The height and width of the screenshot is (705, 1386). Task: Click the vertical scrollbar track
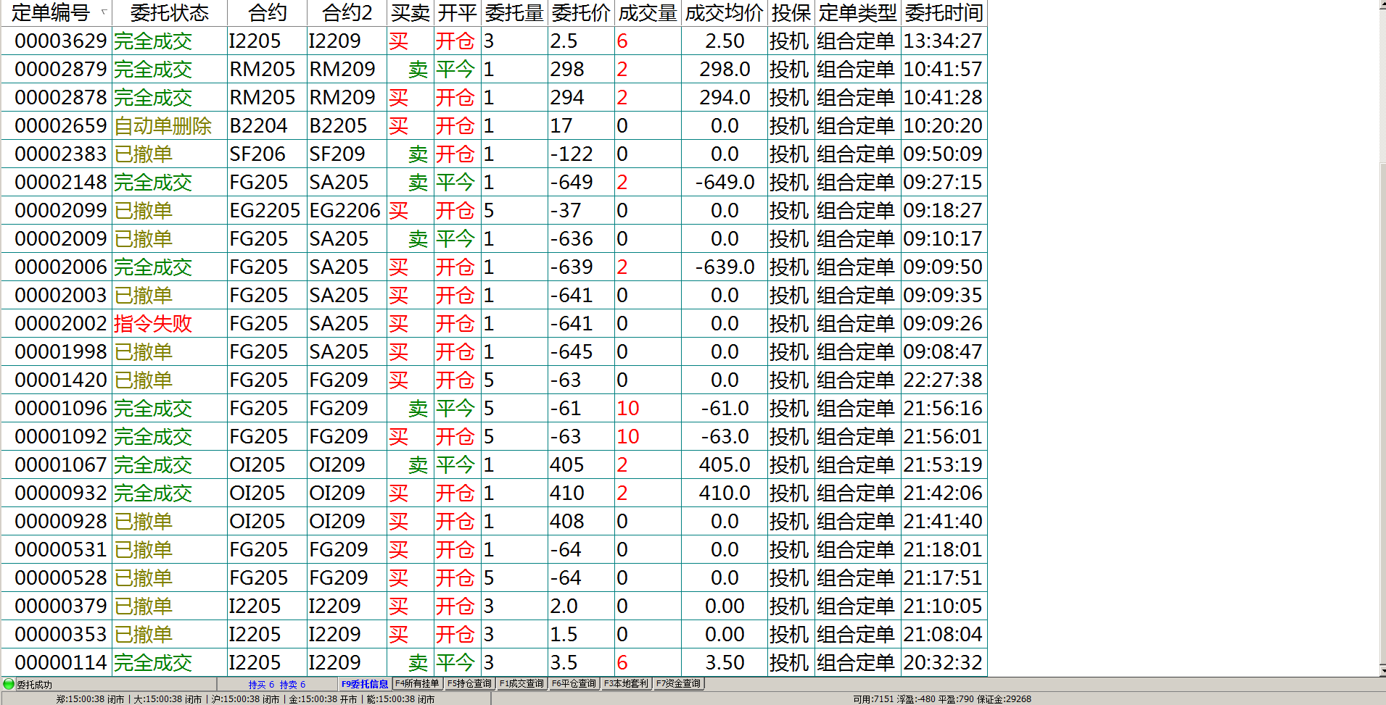click(1382, 338)
